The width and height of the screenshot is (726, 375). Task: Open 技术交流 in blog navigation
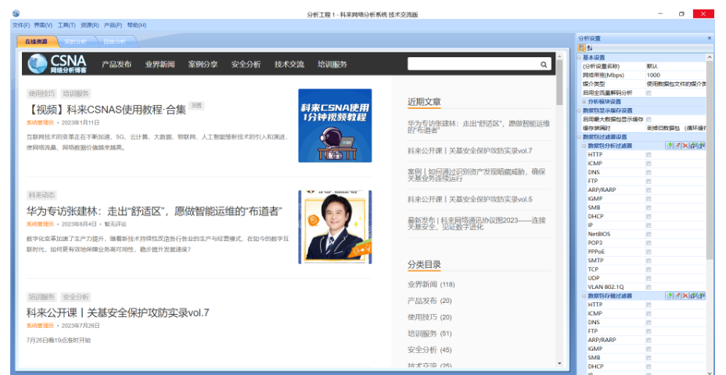point(289,64)
